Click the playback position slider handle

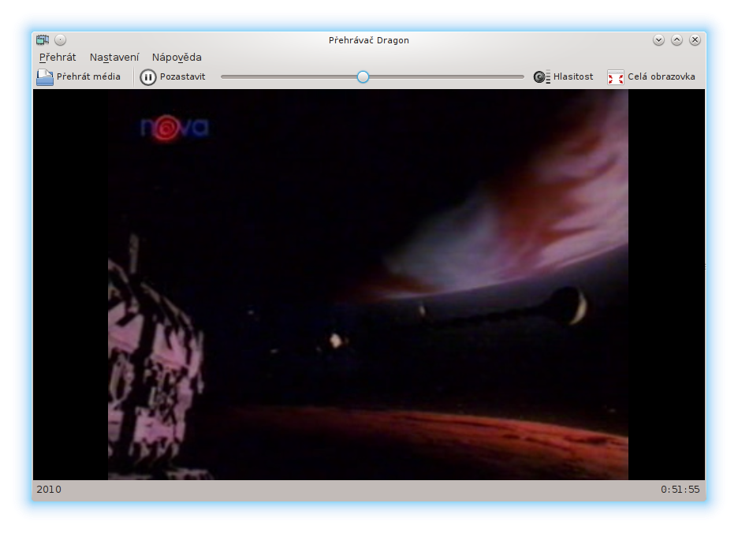(x=363, y=76)
